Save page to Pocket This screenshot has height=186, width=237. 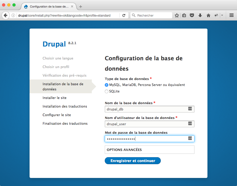192,15
